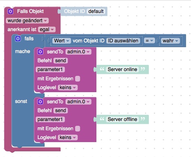Open gear mutator on falls block
The image size is (191, 157).
pos(18,39)
